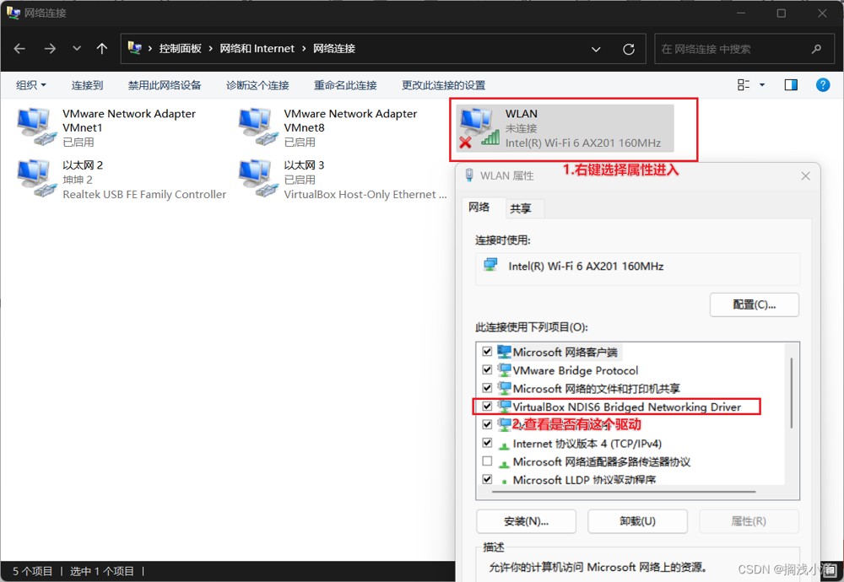Click 更改此连接的设置 in the command bar

(x=443, y=85)
